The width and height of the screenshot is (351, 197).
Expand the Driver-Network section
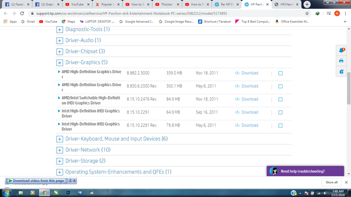click(x=60, y=150)
